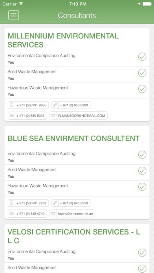The image size is (154, 273).
Task: Tap Millennium fax icon for 650 8337
Action: pos(12,116)
